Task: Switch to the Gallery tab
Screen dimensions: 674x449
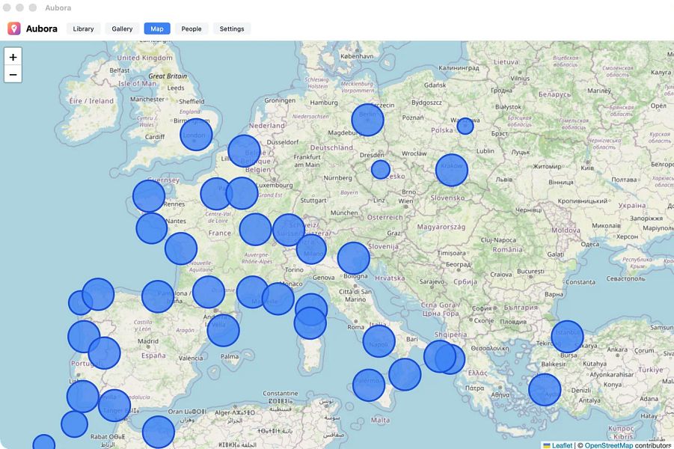Action: (x=122, y=29)
